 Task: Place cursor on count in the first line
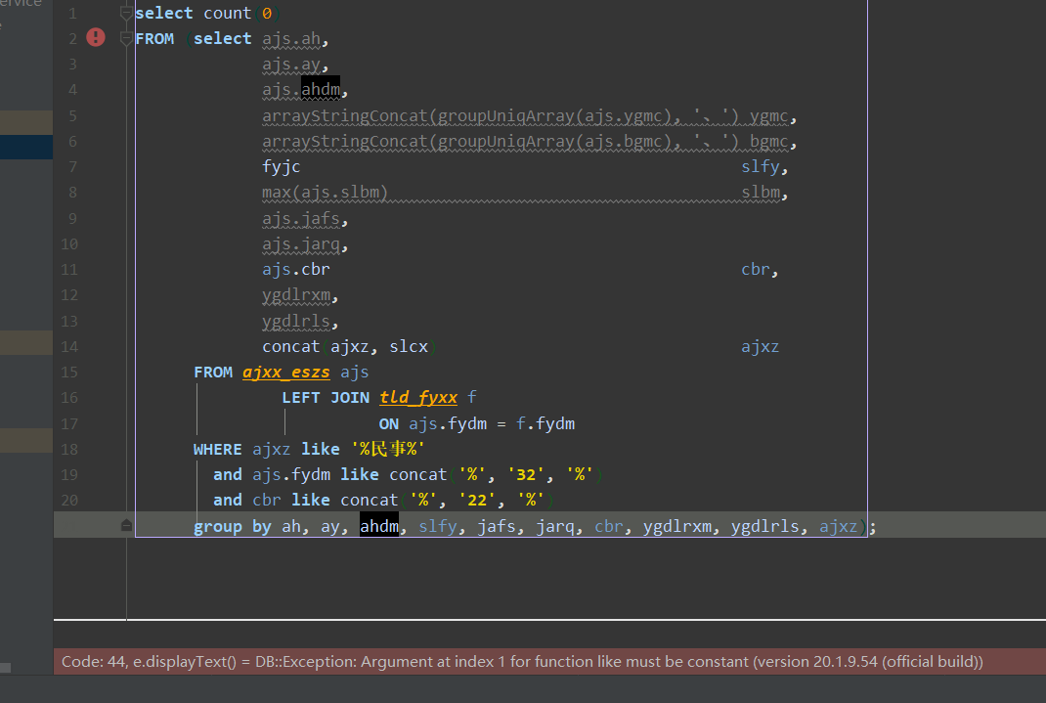point(228,14)
